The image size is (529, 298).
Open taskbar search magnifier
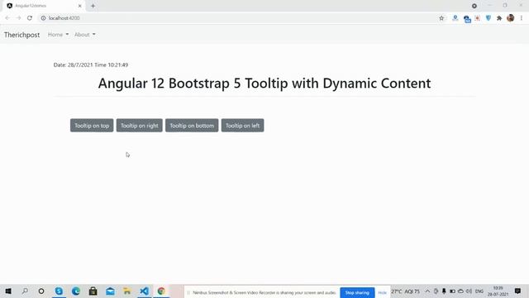pyautogui.click(x=25, y=291)
